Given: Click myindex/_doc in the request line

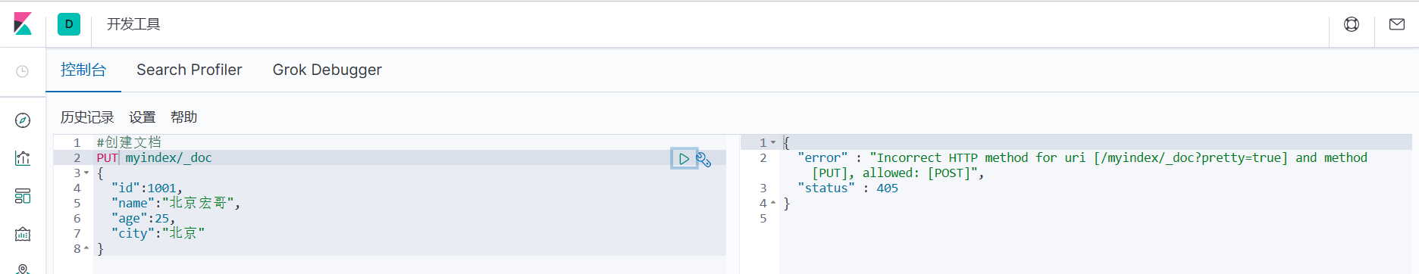Looking at the screenshot, I should click(x=168, y=157).
